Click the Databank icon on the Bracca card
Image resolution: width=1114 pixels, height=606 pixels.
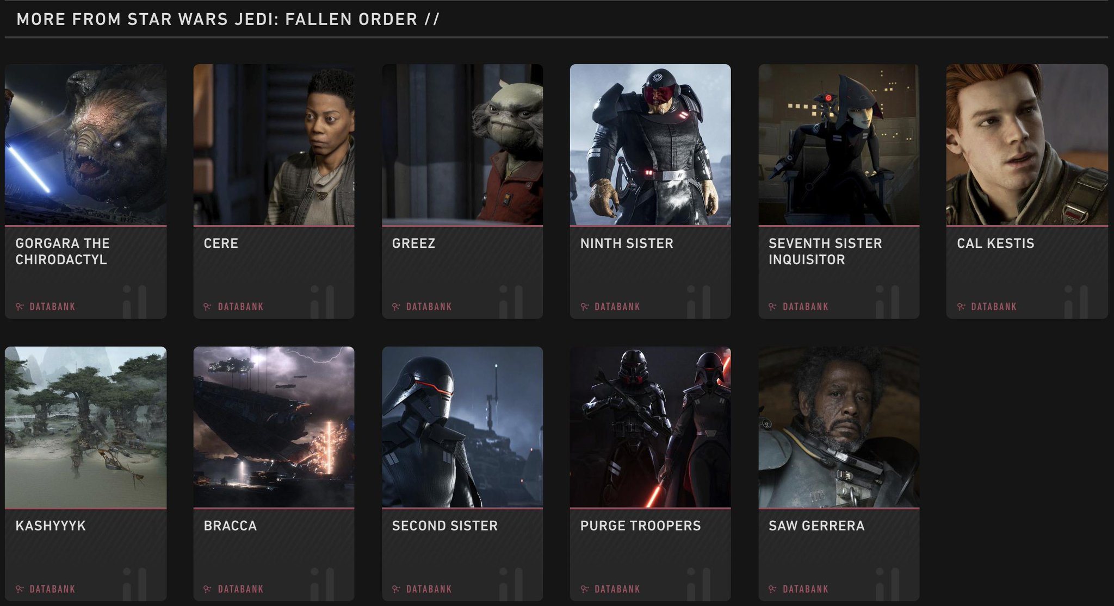[x=208, y=589]
